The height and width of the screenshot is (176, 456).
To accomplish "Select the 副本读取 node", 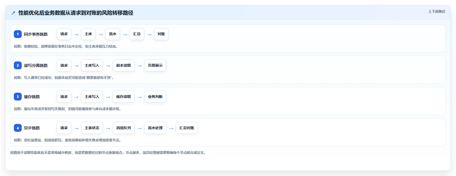I will click(124, 65).
